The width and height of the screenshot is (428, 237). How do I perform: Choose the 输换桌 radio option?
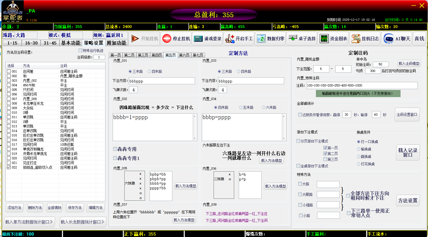pyautogui.click(x=359, y=149)
